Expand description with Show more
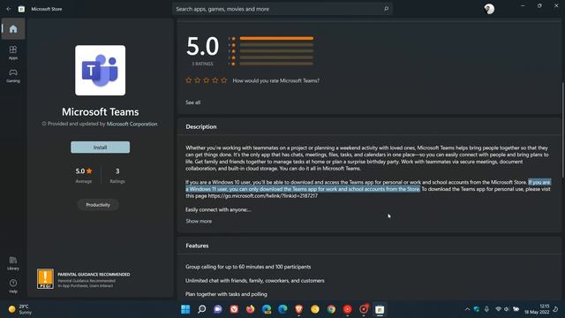Image resolution: width=565 pixels, height=318 pixels. coord(199,221)
